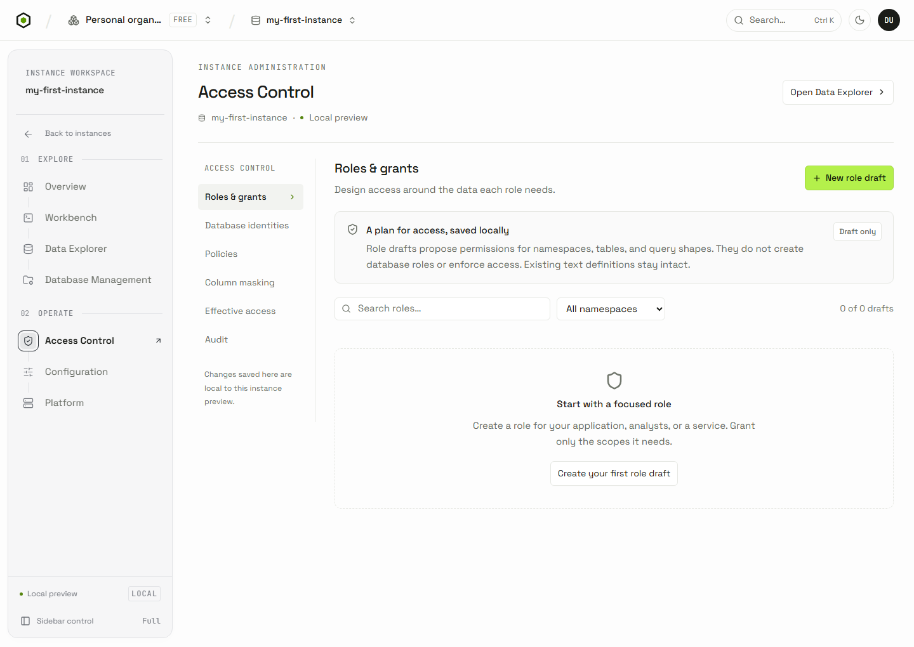This screenshot has height=647, width=914.
Task: Open Workbench in the sidebar
Action: tap(90, 218)
